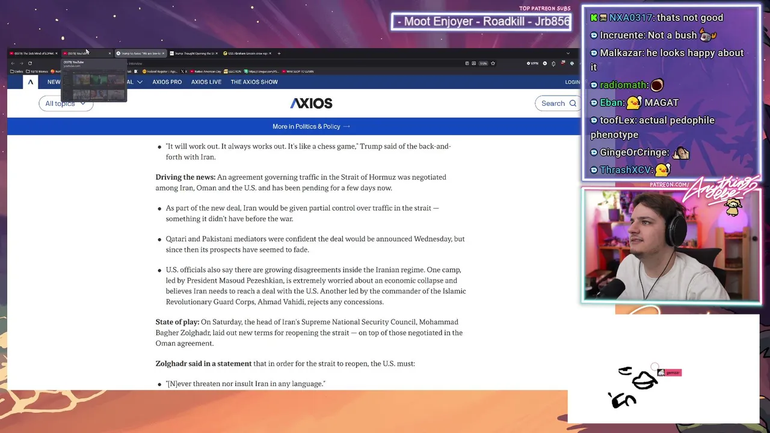Go back with the browser back arrow
The width and height of the screenshot is (770, 433).
[x=13, y=63]
